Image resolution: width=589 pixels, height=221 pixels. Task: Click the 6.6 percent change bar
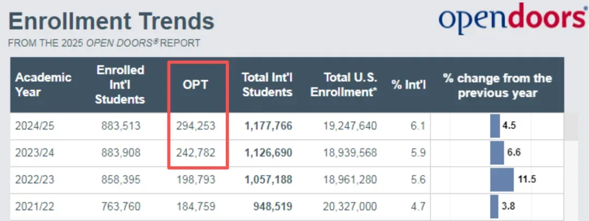pos(497,152)
